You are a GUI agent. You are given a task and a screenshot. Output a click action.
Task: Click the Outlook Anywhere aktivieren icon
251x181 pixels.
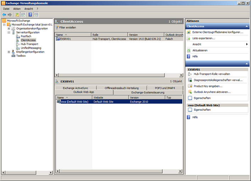coord(190,92)
